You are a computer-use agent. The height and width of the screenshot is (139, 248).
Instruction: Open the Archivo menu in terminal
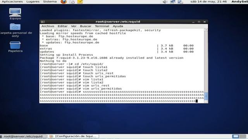[48, 26]
